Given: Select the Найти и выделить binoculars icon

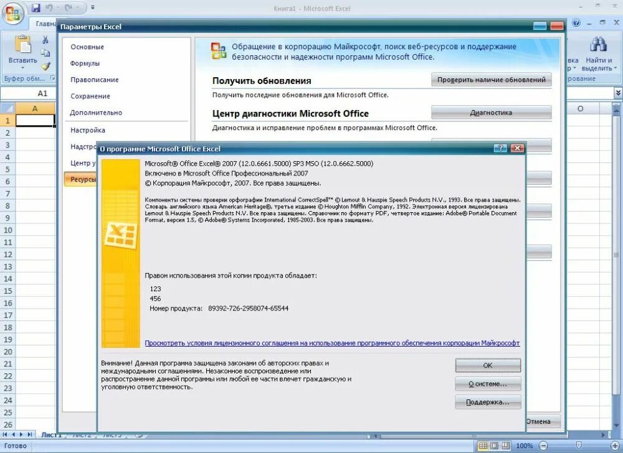Looking at the screenshot, I should click(x=598, y=44).
